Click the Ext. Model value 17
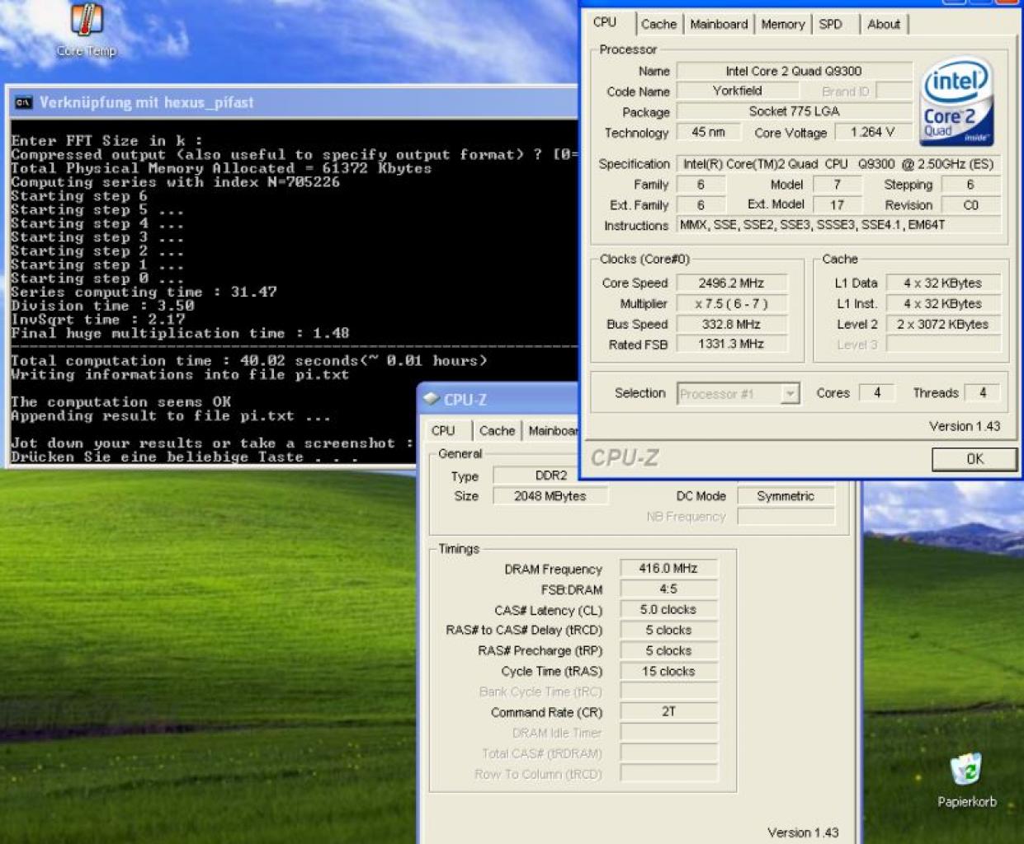The width and height of the screenshot is (1024, 844). [837, 204]
